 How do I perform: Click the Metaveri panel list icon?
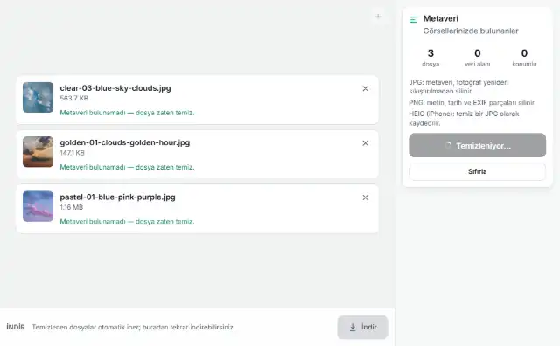click(414, 19)
